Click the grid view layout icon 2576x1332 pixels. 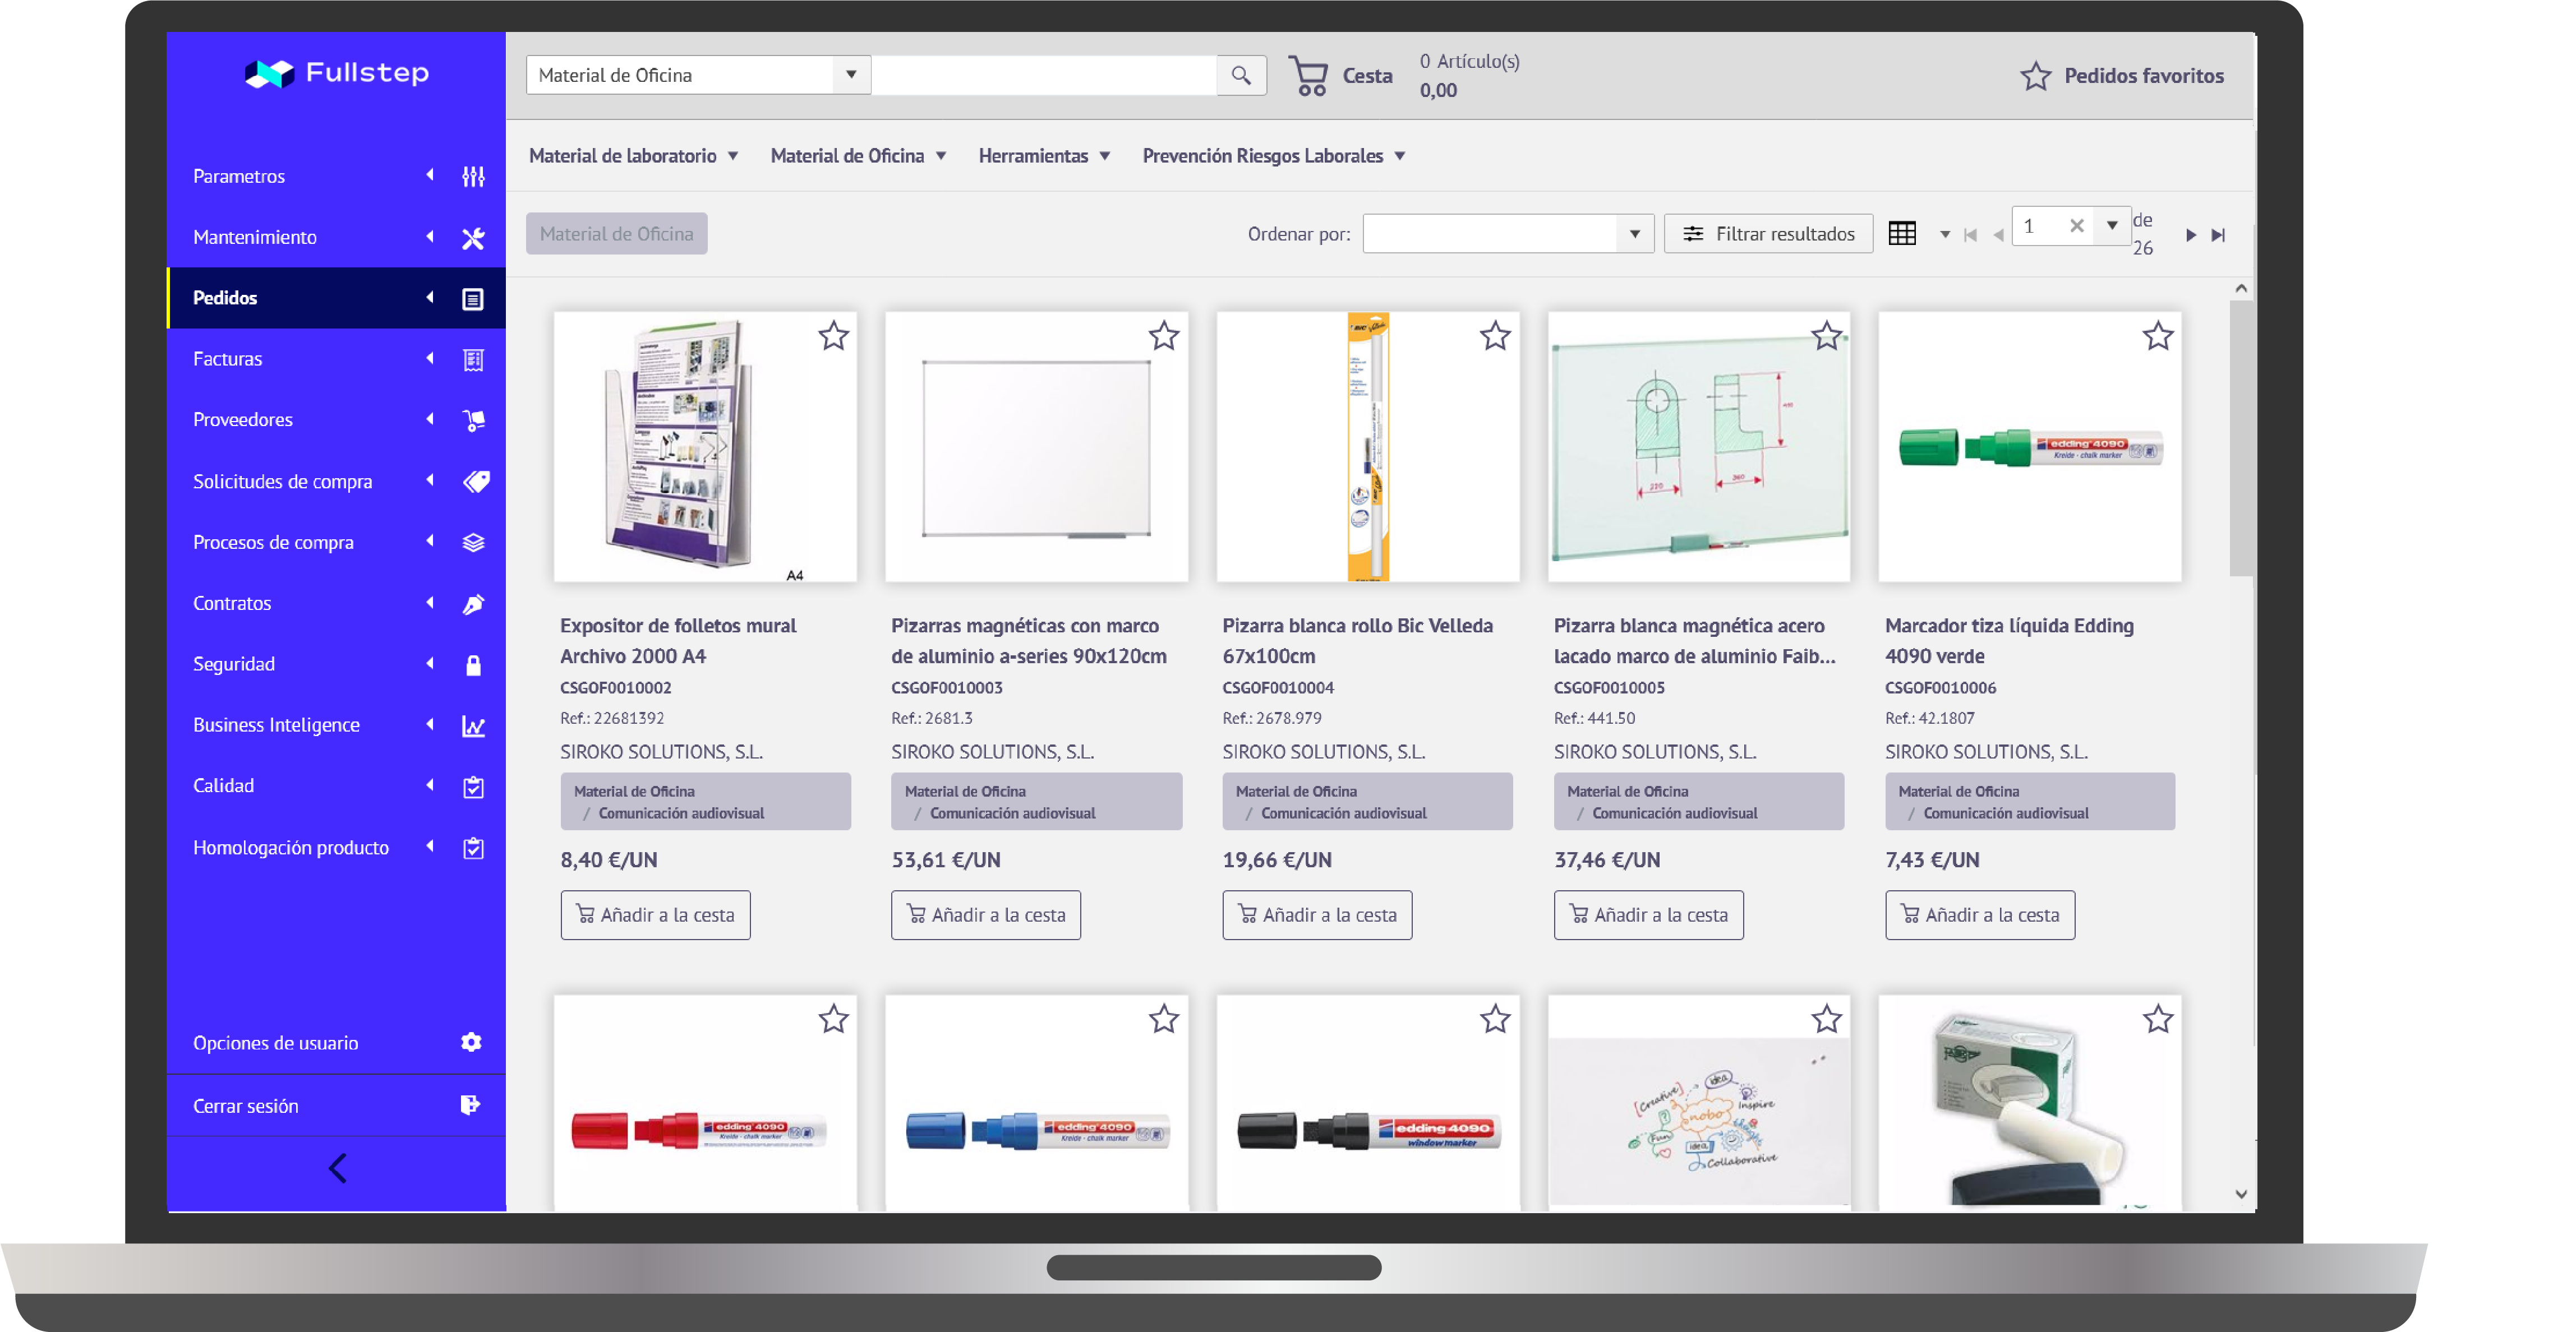click(x=1901, y=234)
